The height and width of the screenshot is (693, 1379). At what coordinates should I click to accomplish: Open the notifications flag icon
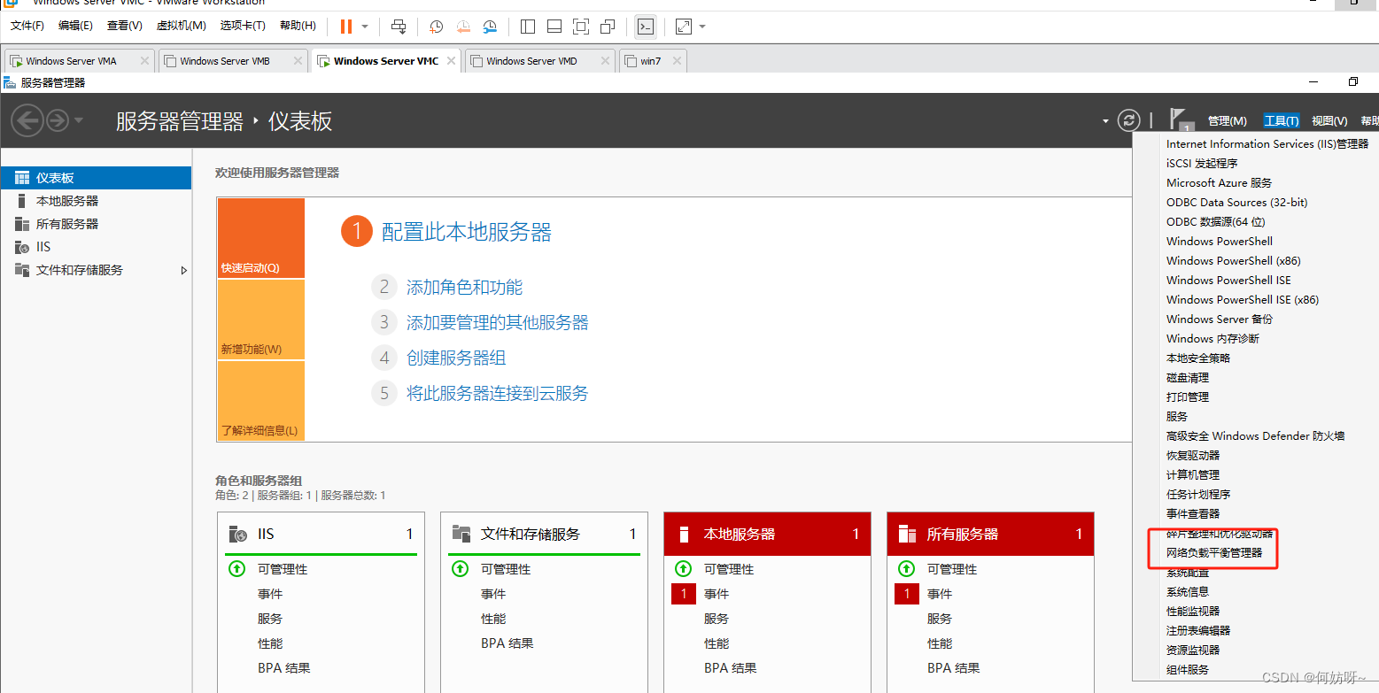pyautogui.click(x=1177, y=119)
